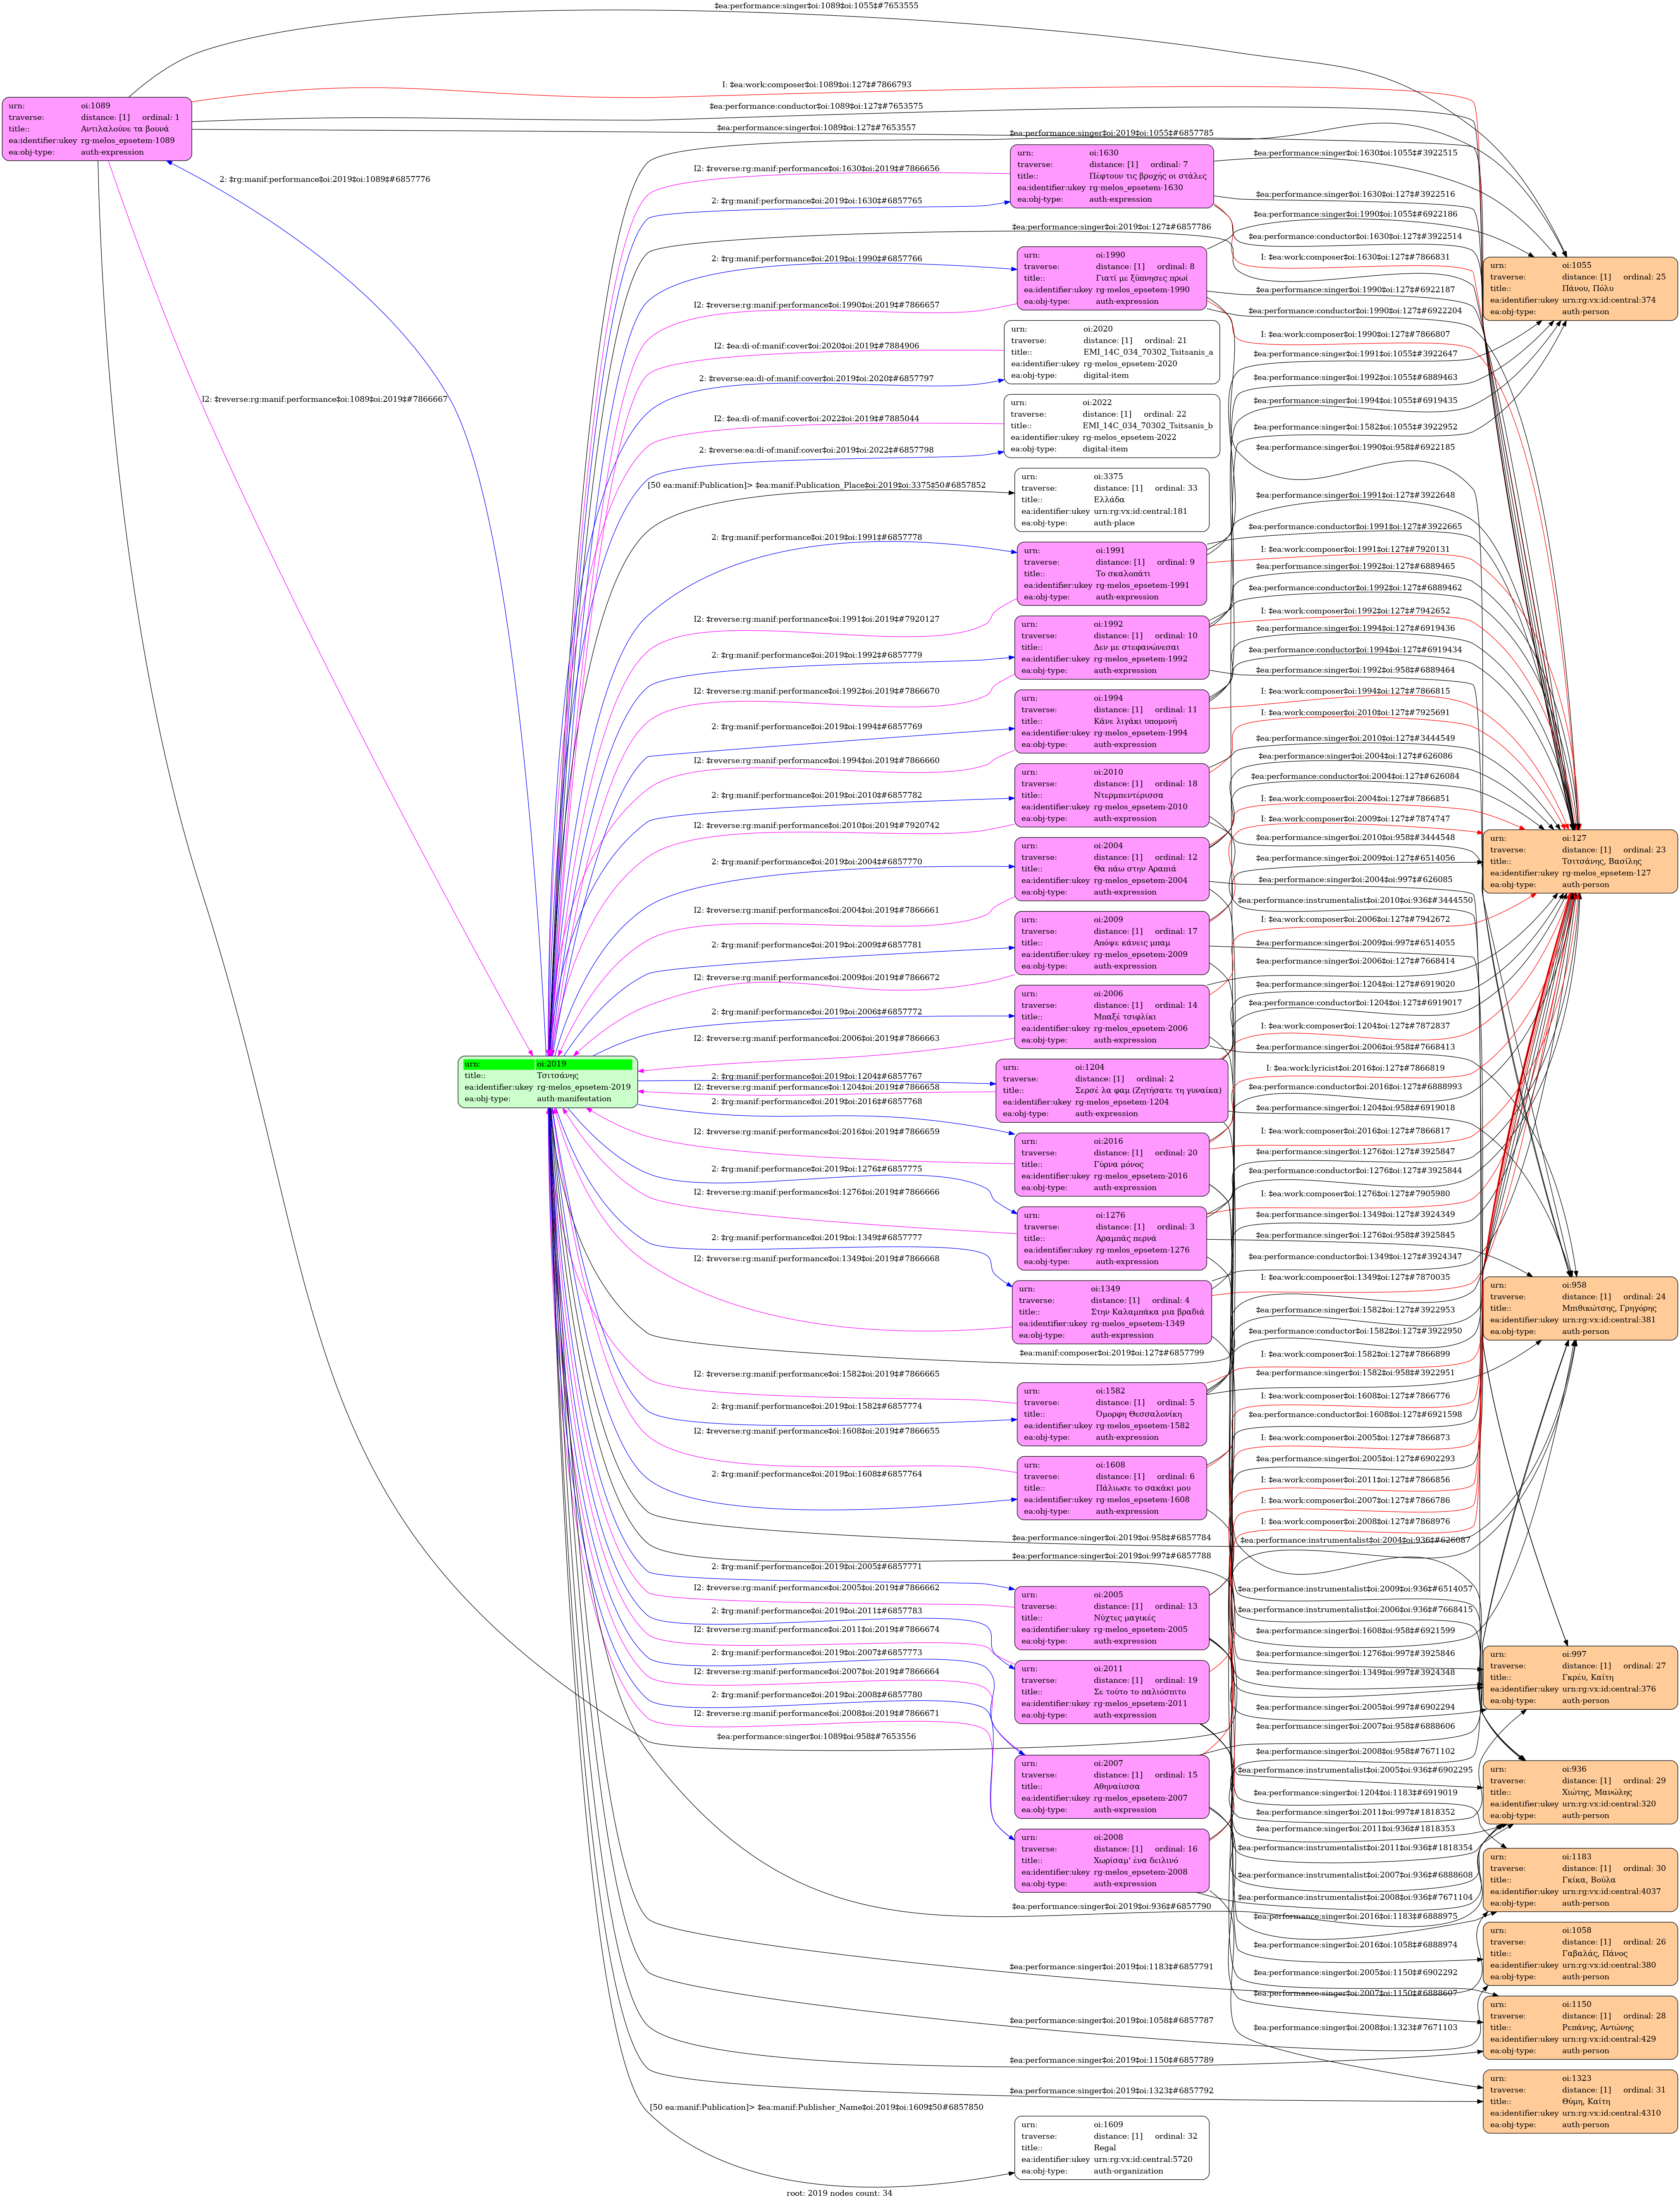This screenshot has height=2202, width=1680.
Task: Click edge label rg:manif:performance oi:2019 oi:1089
Action: (324, 180)
